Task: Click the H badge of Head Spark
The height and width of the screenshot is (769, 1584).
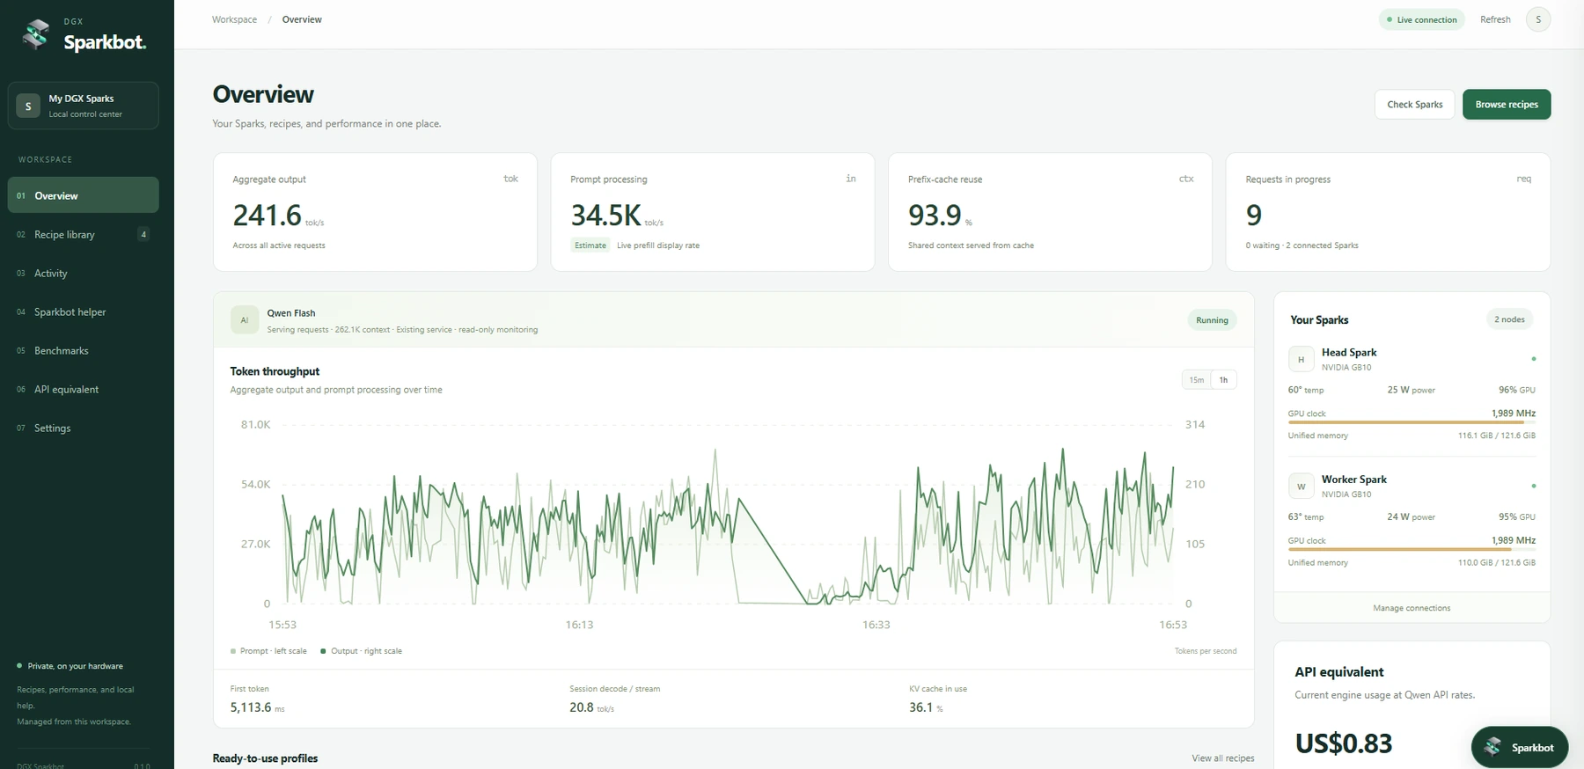Action: [1301, 359]
